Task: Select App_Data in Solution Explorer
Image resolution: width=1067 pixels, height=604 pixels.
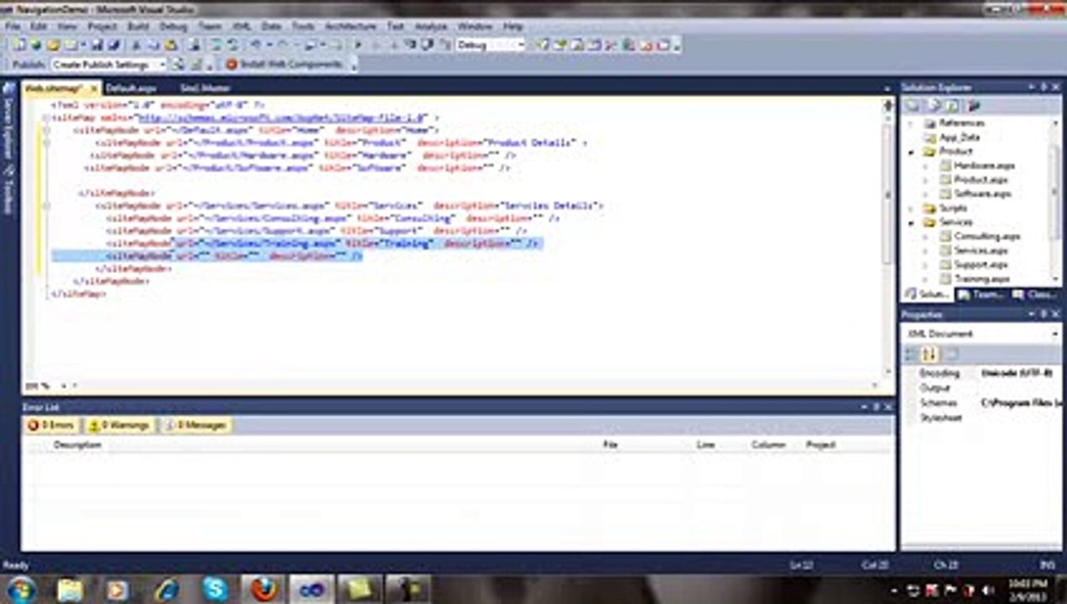Action: click(x=959, y=138)
